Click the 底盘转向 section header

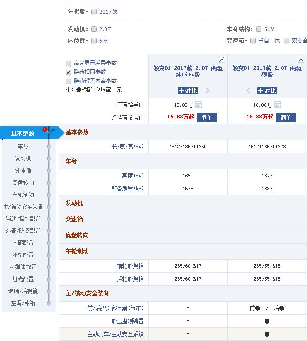(x=77, y=236)
